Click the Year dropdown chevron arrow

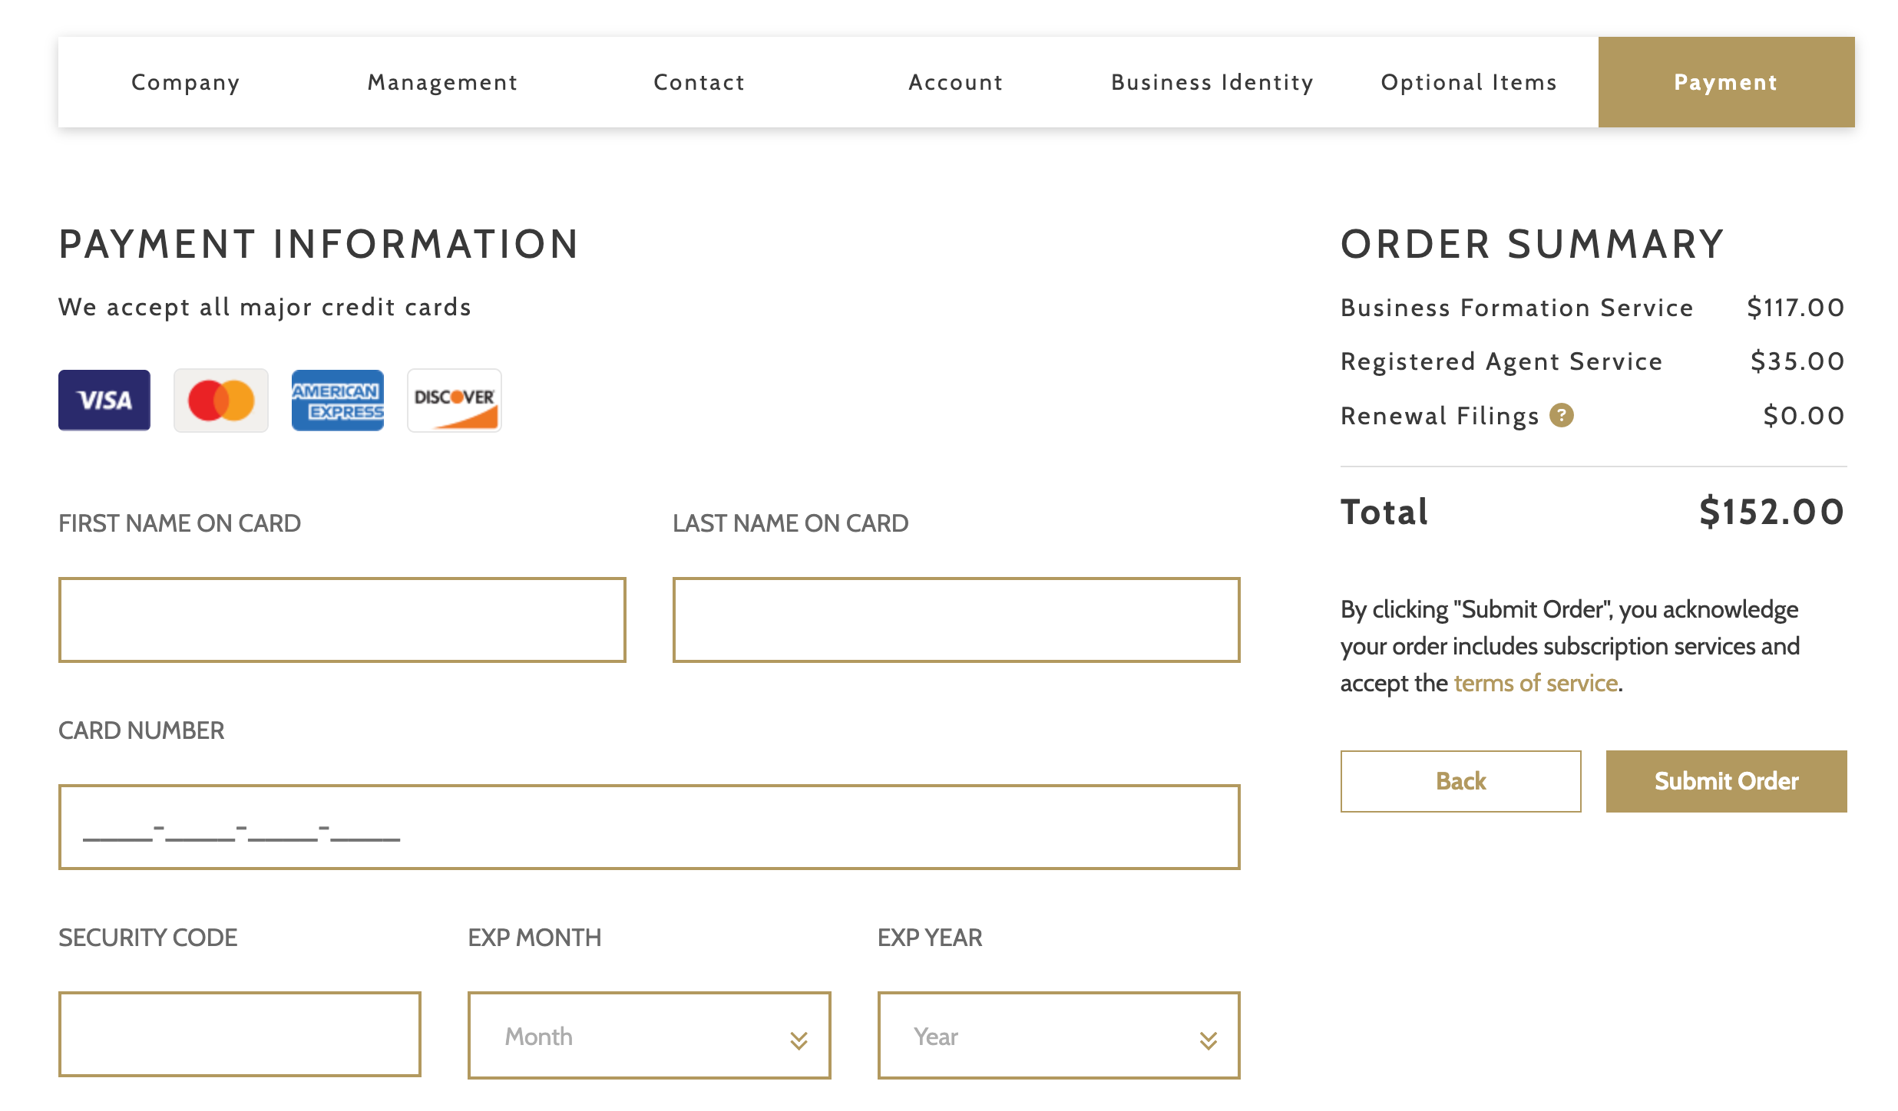[1208, 1040]
